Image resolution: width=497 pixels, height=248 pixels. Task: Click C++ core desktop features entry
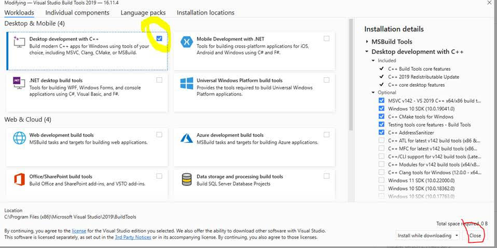coord(416,85)
